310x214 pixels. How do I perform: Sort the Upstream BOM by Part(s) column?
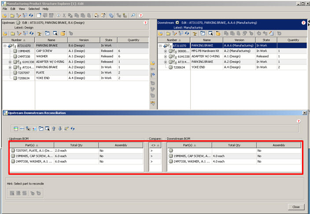(32, 145)
